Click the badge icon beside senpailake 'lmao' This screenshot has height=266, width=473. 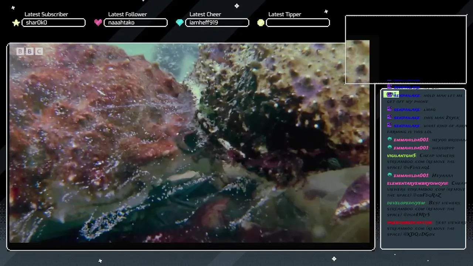(x=389, y=109)
